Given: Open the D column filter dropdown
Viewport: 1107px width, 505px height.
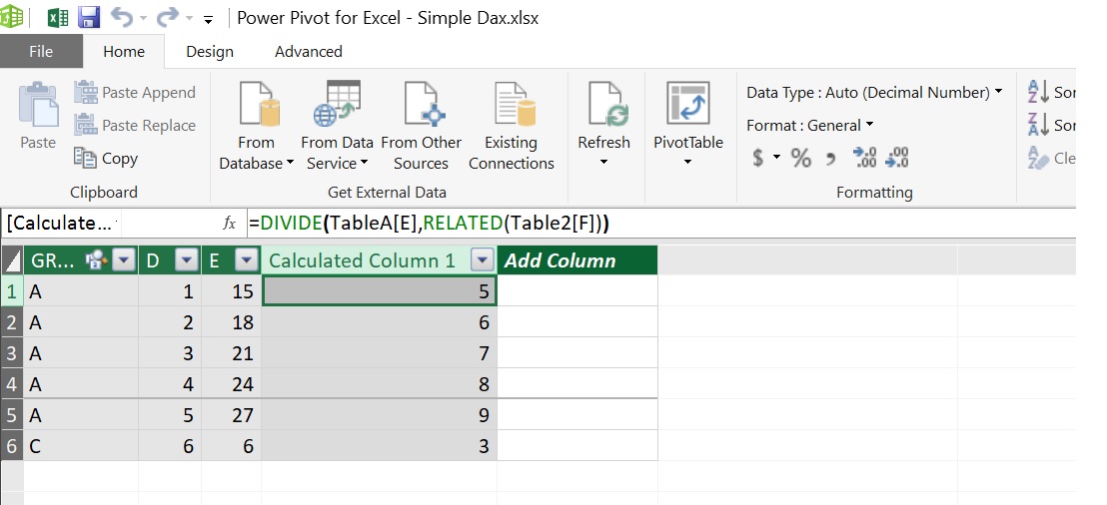Looking at the screenshot, I should pyautogui.click(x=187, y=260).
